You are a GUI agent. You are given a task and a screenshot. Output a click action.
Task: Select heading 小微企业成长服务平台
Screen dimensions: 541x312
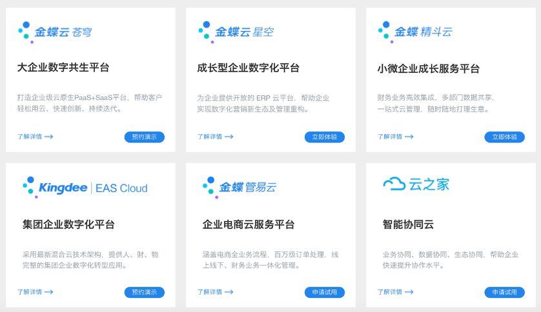click(429, 69)
